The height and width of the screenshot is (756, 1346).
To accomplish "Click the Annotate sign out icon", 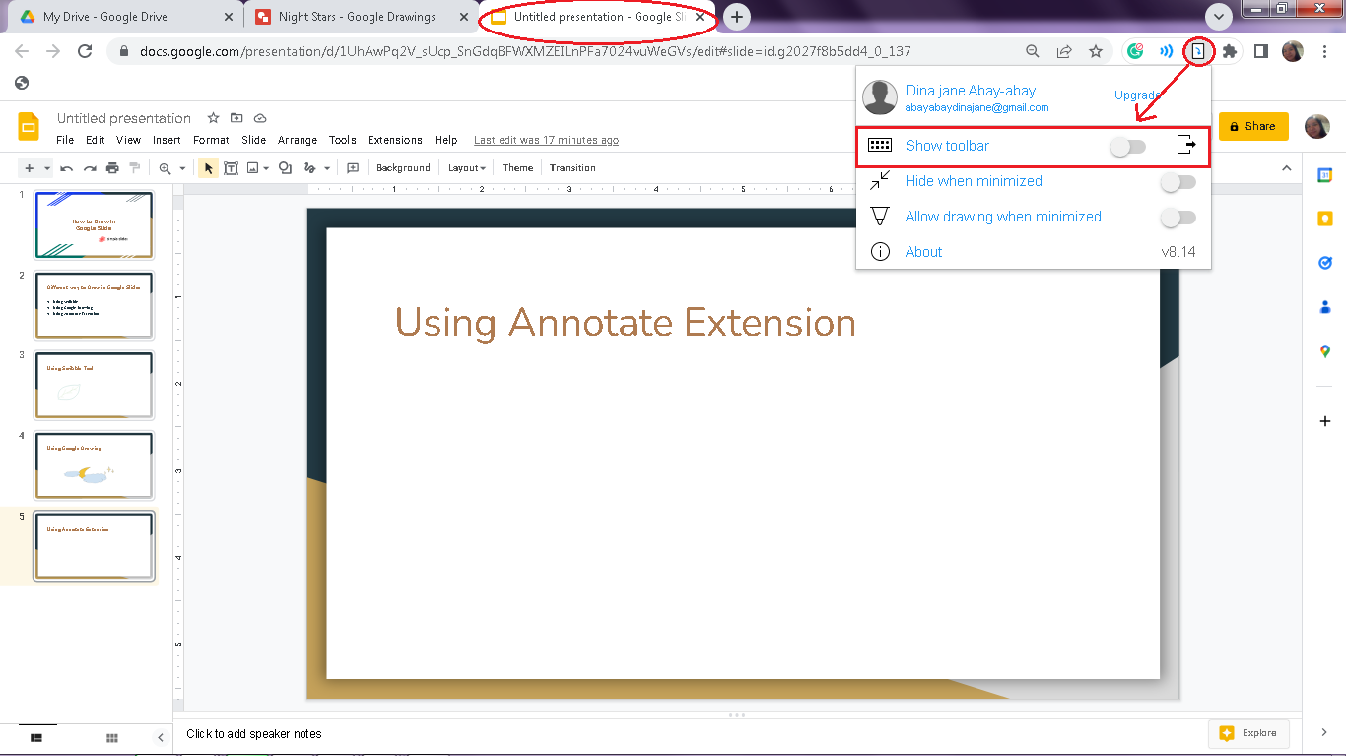I will (1186, 146).
